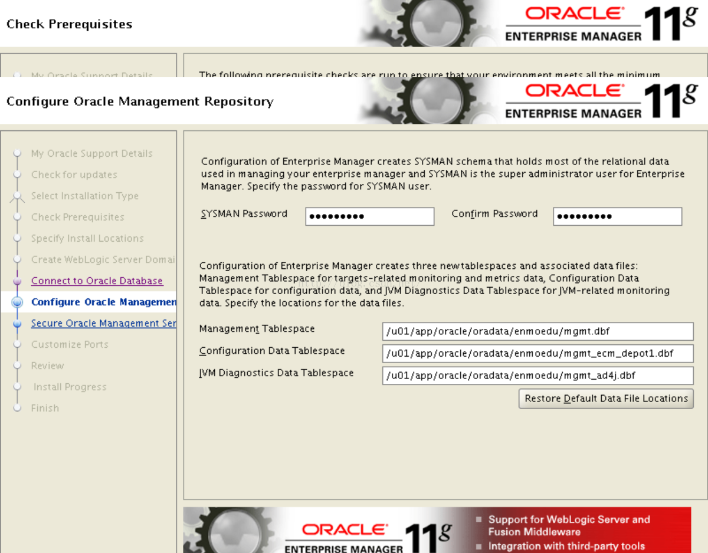Click the Review step
Screen dimensions: 708x553
tap(47, 366)
